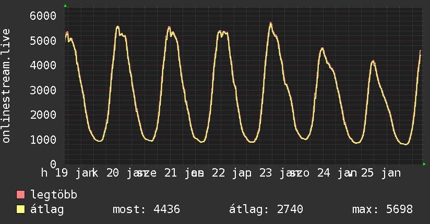The height and width of the screenshot is (224, 430).
Task: Click the 1000 y-axis label
Action: pyautogui.click(x=43, y=140)
